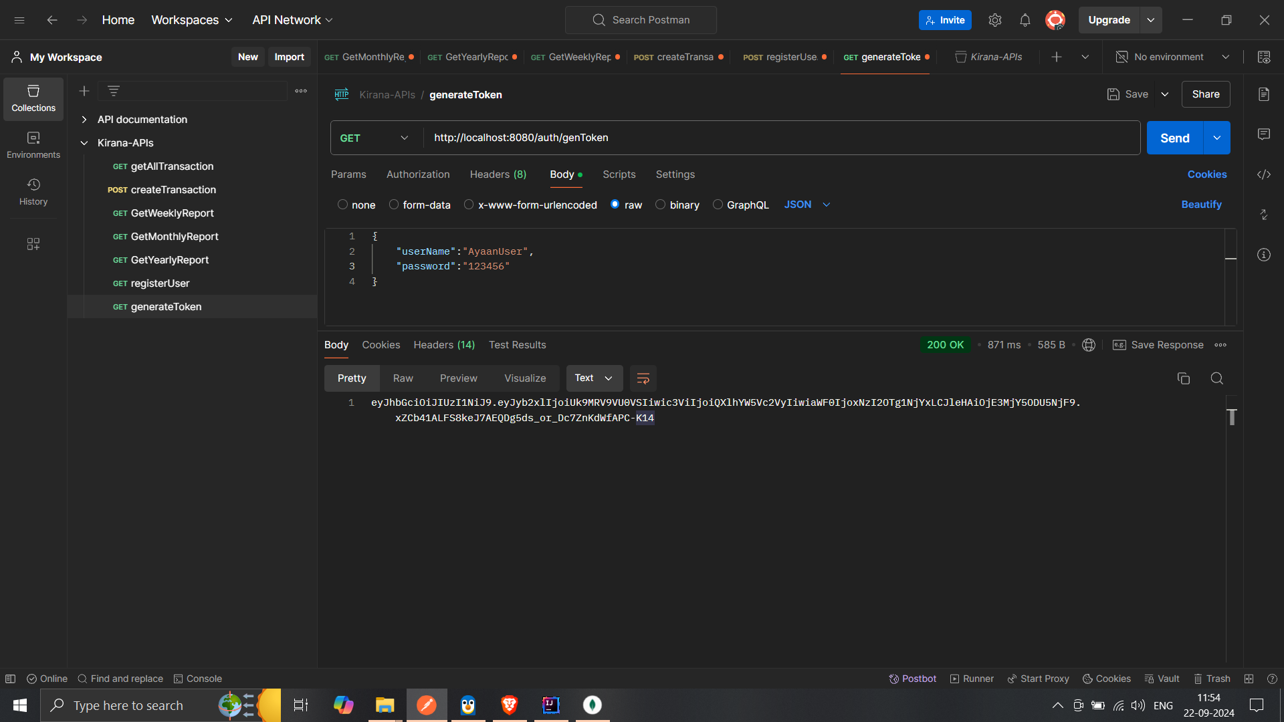Switch to the Params tab
Screen dimensions: 1284x722
coord(348,174)
